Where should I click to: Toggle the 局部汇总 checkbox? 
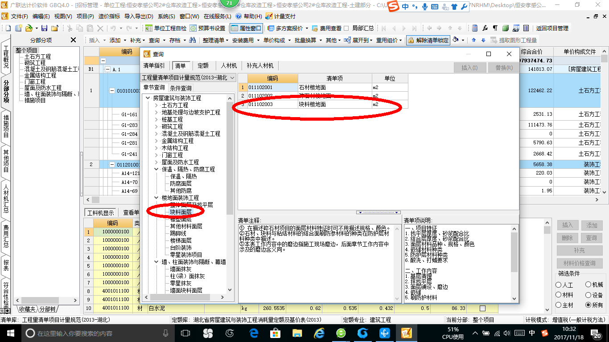346,28
